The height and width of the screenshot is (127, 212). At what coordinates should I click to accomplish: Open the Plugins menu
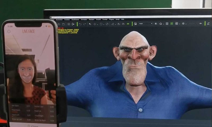pos(112,20)
